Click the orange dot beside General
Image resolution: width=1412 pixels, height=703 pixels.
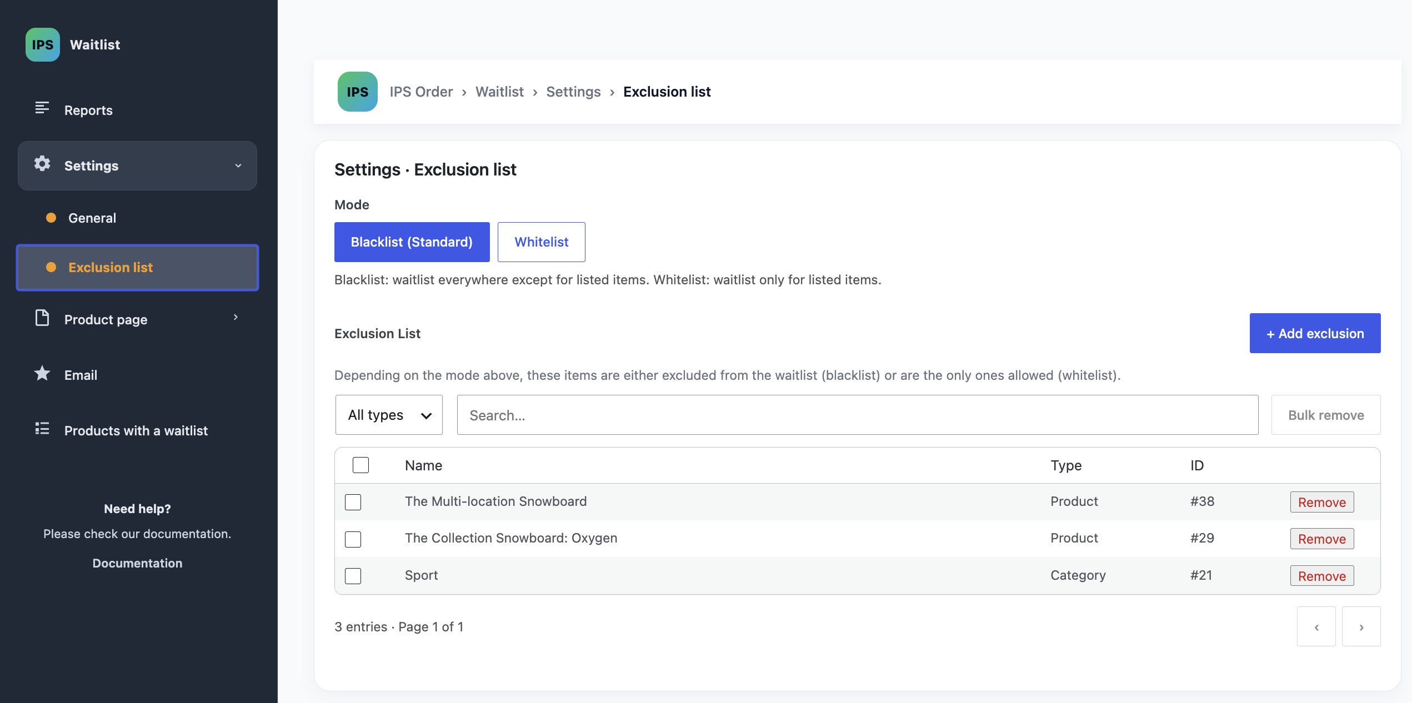click(x=51, y=218)
